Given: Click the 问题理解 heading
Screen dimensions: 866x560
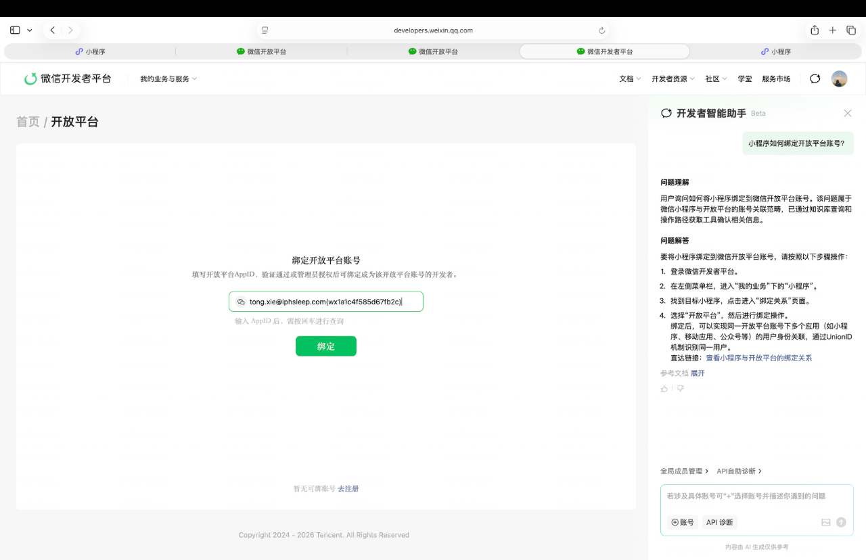Looking at the screenshot, I should pos(675,183).
